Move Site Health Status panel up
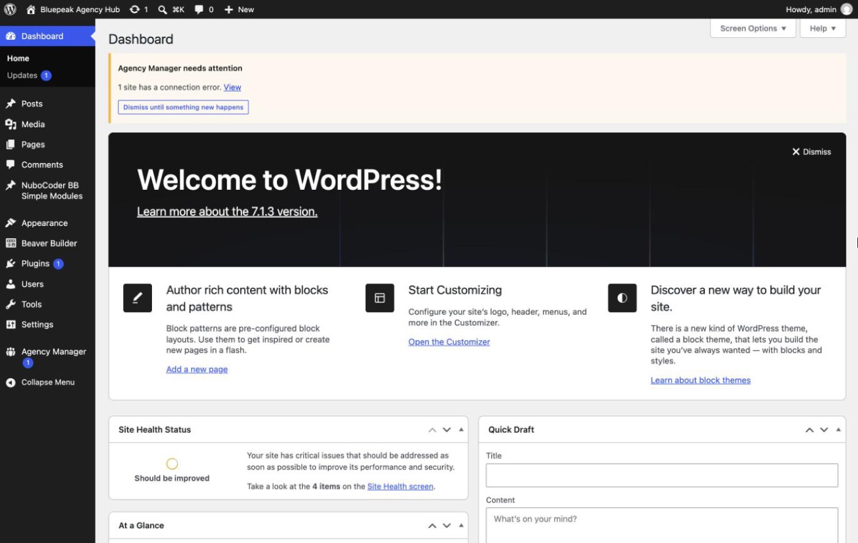The image size is (858, 543). tap(432, 430)
